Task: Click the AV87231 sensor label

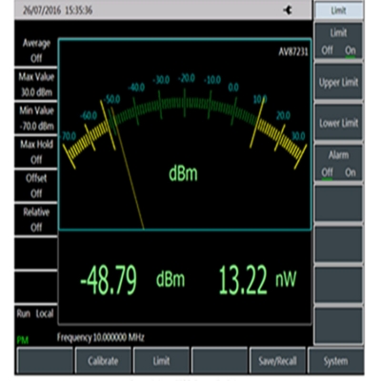Action: point(293,51)
